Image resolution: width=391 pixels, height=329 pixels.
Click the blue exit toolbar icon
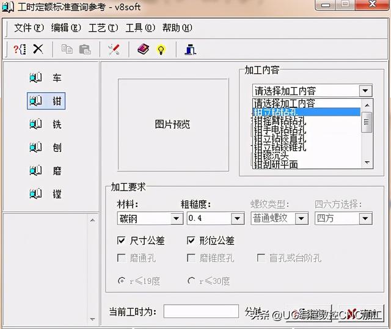coord(190,49)
